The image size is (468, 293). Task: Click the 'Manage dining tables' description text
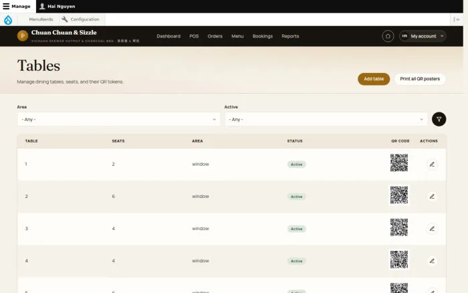(x=70, y=82)
